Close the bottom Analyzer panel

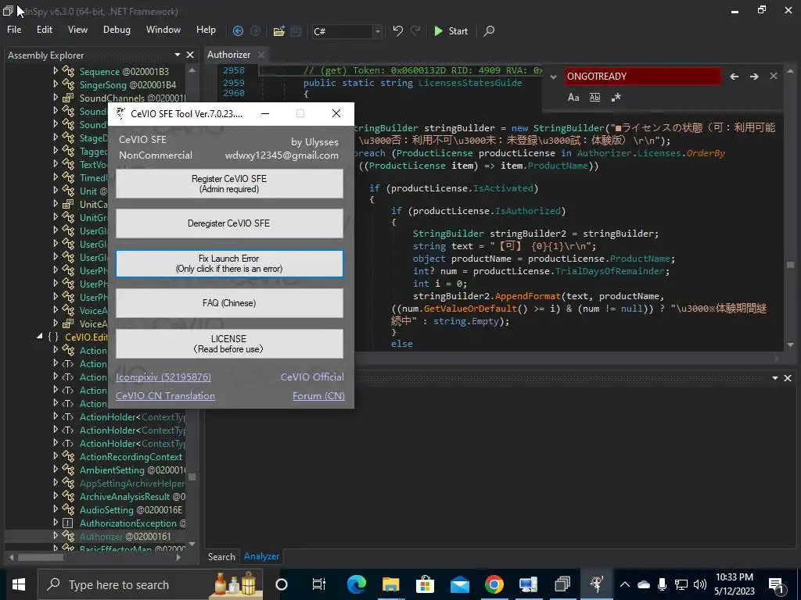(788, 378)
